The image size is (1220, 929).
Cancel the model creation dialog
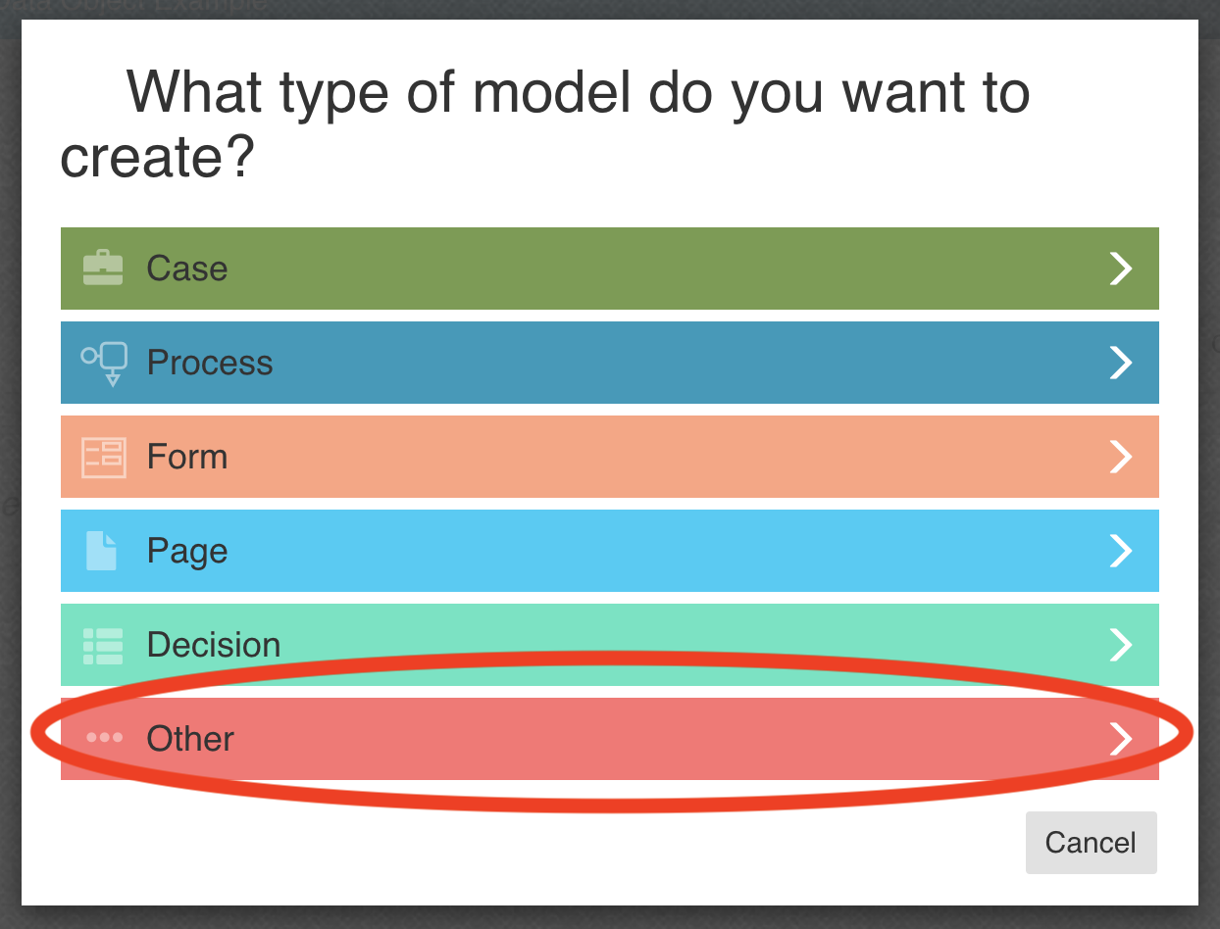pos(1091,842)
